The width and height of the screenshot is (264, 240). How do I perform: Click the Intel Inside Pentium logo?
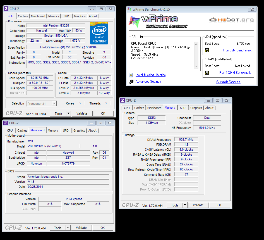click(99, 33)
